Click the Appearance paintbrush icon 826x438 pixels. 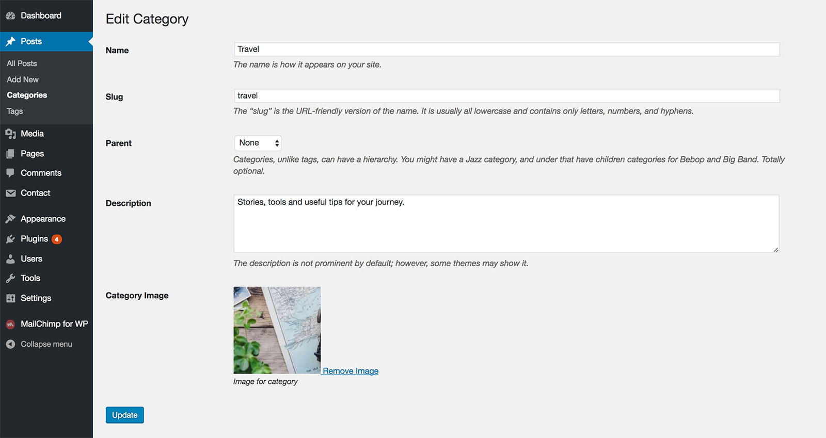point(10,219)
